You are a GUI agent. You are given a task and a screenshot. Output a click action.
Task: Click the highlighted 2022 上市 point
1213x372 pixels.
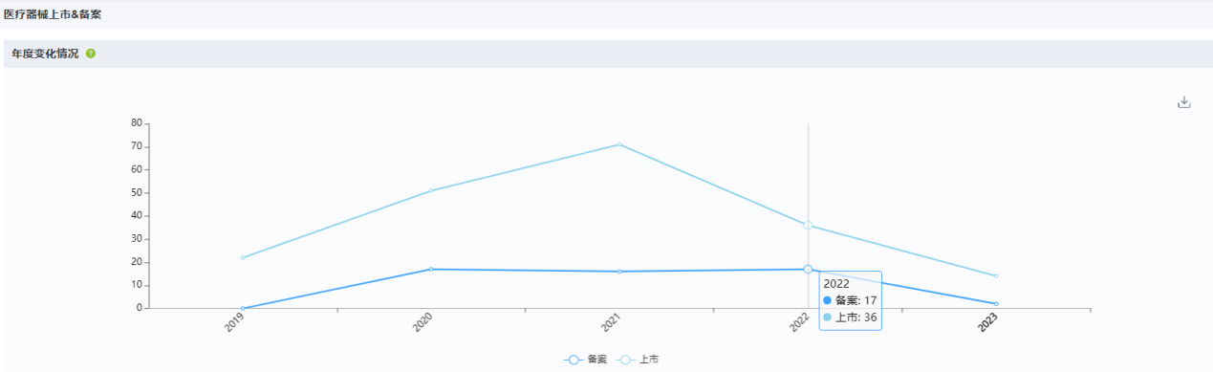tap(808, 226)
